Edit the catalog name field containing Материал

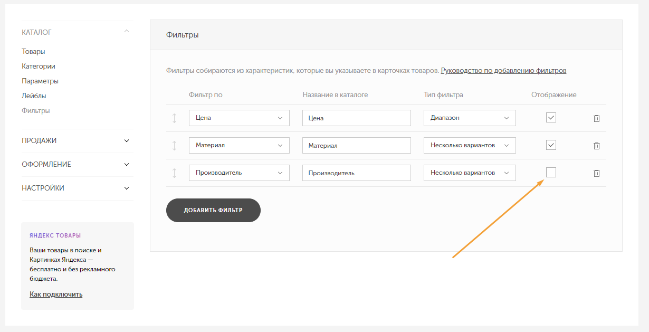click(357, 145)
